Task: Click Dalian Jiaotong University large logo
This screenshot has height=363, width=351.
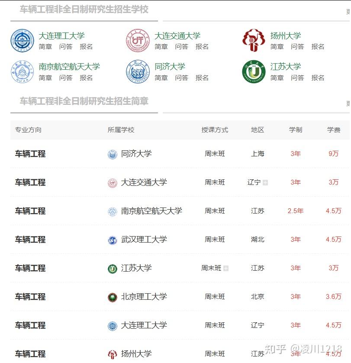Action: click(x=138, y=41)
